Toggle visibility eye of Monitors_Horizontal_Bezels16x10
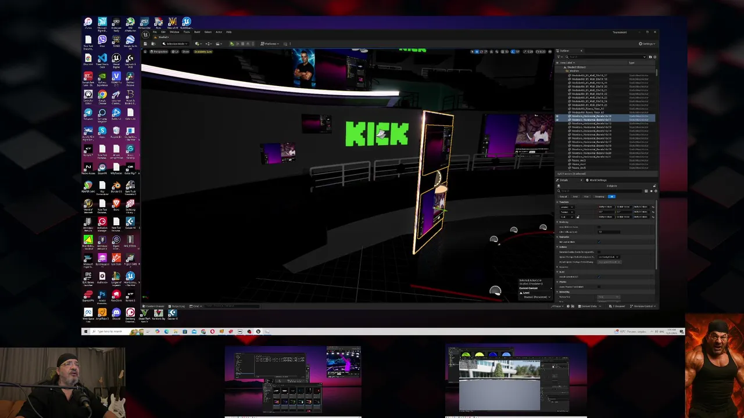The image size is (744, 418). click(x=557, y=116)
